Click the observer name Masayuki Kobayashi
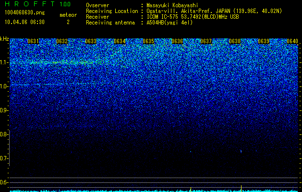 point(172,6)
